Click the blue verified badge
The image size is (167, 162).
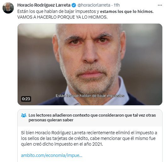coord(74,5)
